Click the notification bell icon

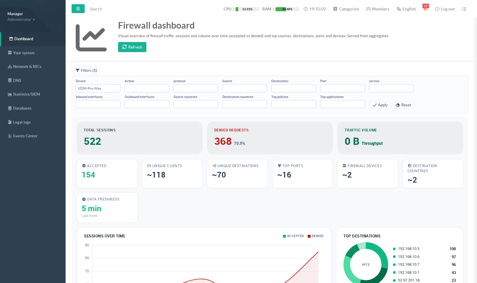pyautogui.click(x=425, y=9)
